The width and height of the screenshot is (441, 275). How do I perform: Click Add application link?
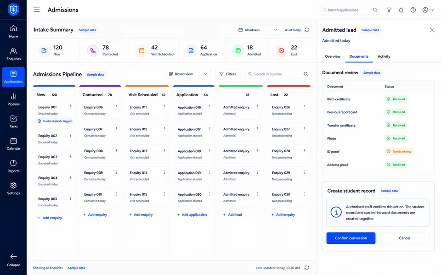tap(192, 214)
